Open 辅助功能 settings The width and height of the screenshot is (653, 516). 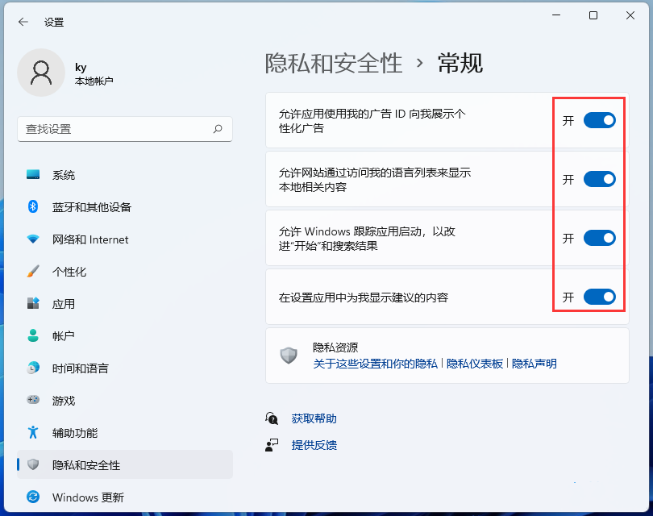click(125, 433)
